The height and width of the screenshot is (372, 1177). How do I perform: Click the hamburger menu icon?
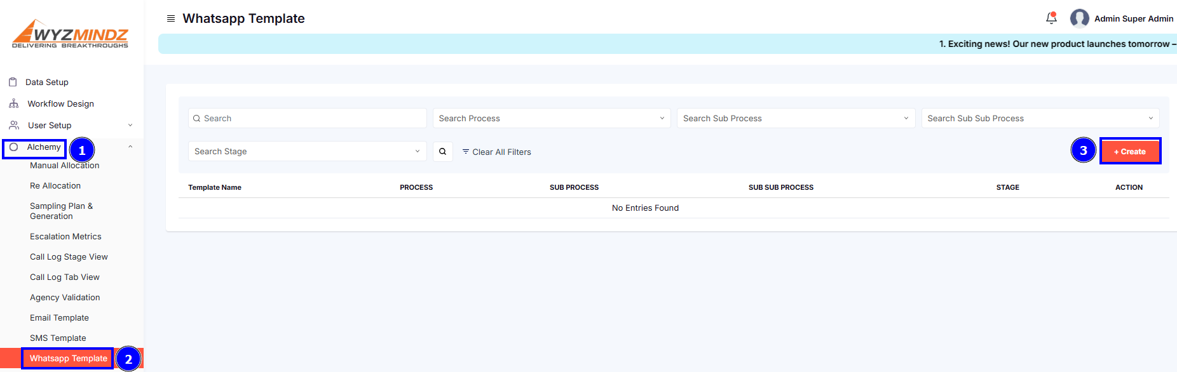click(x=170, y=18)
